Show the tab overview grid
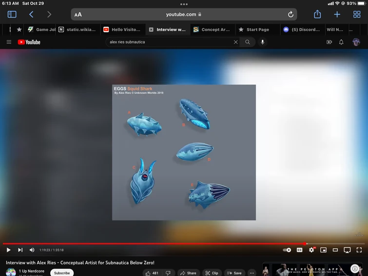Screen dimensions: 368x276 [357, 14]
